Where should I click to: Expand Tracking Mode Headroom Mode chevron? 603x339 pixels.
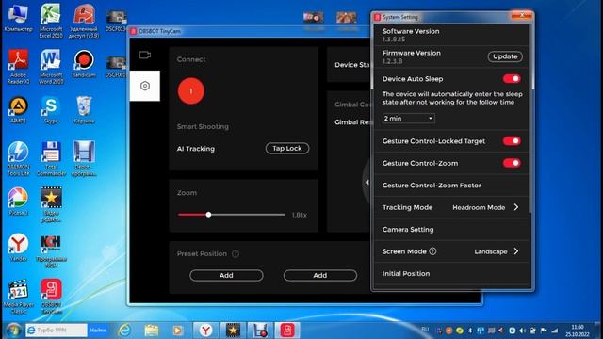[x=516, y=207]
